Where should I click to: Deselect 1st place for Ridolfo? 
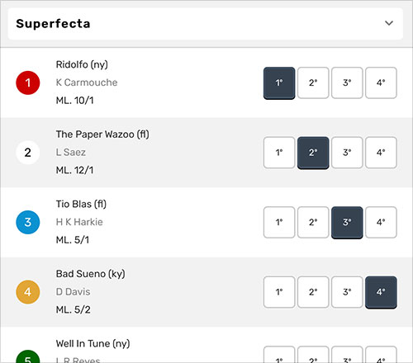pos(279,82)
